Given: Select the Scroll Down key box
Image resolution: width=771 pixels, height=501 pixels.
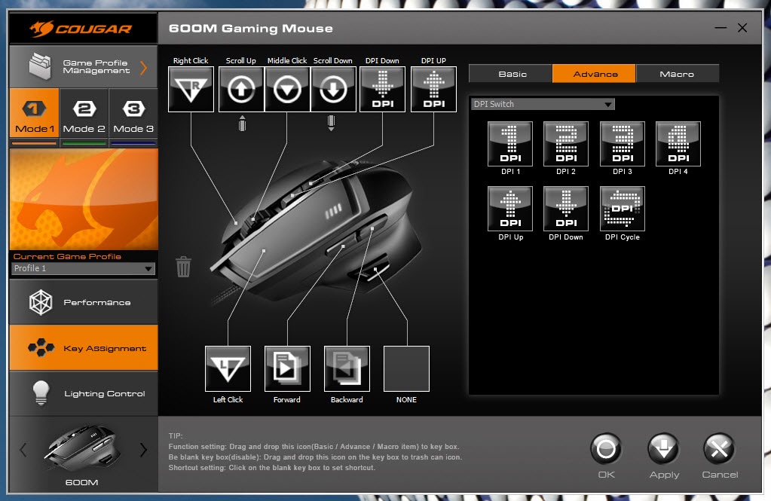Looking at the screenshot, I should (333, 90).
